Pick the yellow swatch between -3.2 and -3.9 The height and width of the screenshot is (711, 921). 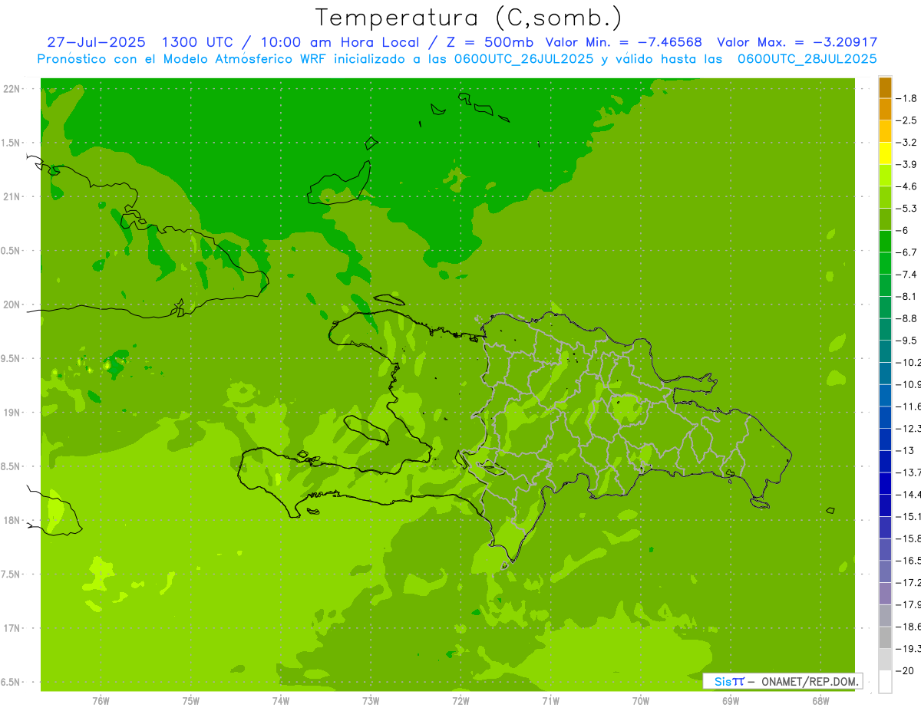point(885,153)
